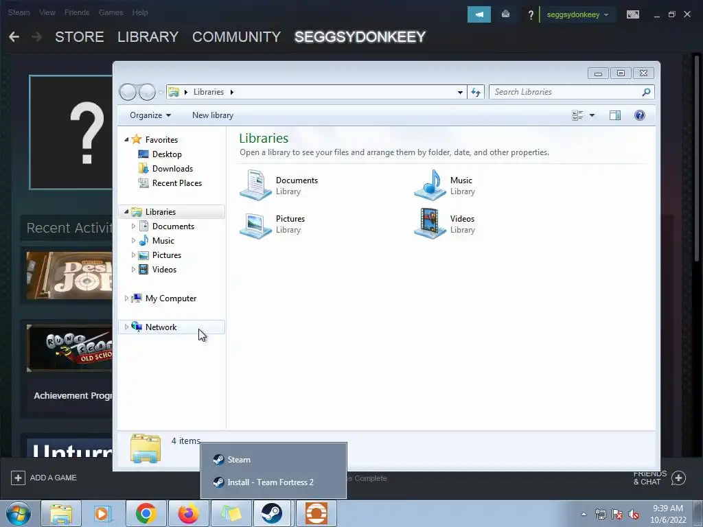Click Steam announcements megaphone icon
Screen dimensions: 703x527
(x=479, y=14)
